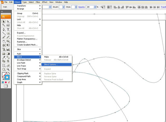The image size is (166, 122).
Task: Open the Style dropdown
Action: click(76, 7)
